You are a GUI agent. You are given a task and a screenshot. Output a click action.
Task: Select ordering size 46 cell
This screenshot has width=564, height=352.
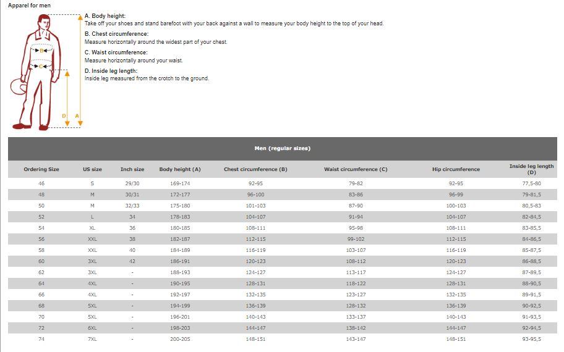(x=41, y=183)
